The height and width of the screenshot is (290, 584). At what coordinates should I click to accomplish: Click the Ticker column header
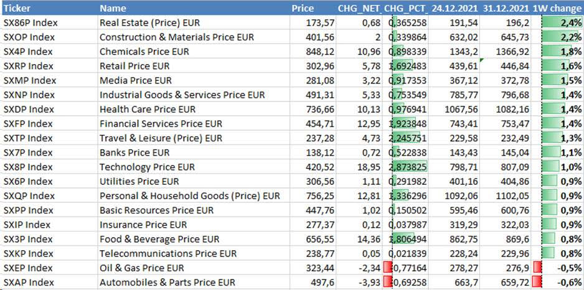pos(16,8)
